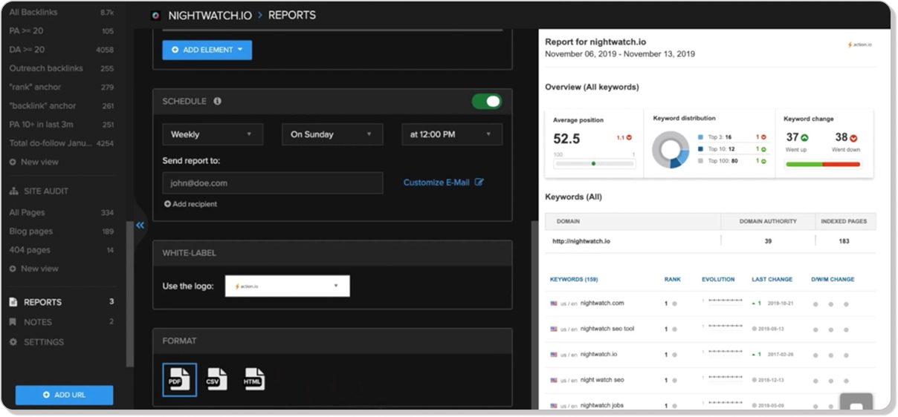The height and width of the screenshot is (417, 898).
Task: Click New view under Site Audit
Action: click(x=39, y=269)
